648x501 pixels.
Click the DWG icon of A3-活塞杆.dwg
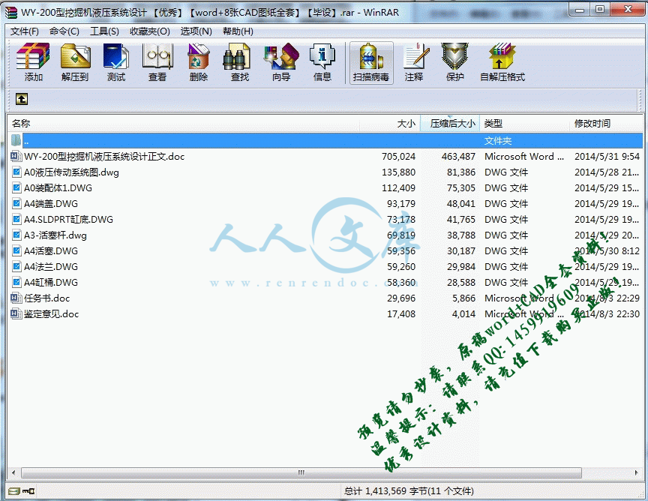point(16,235)
